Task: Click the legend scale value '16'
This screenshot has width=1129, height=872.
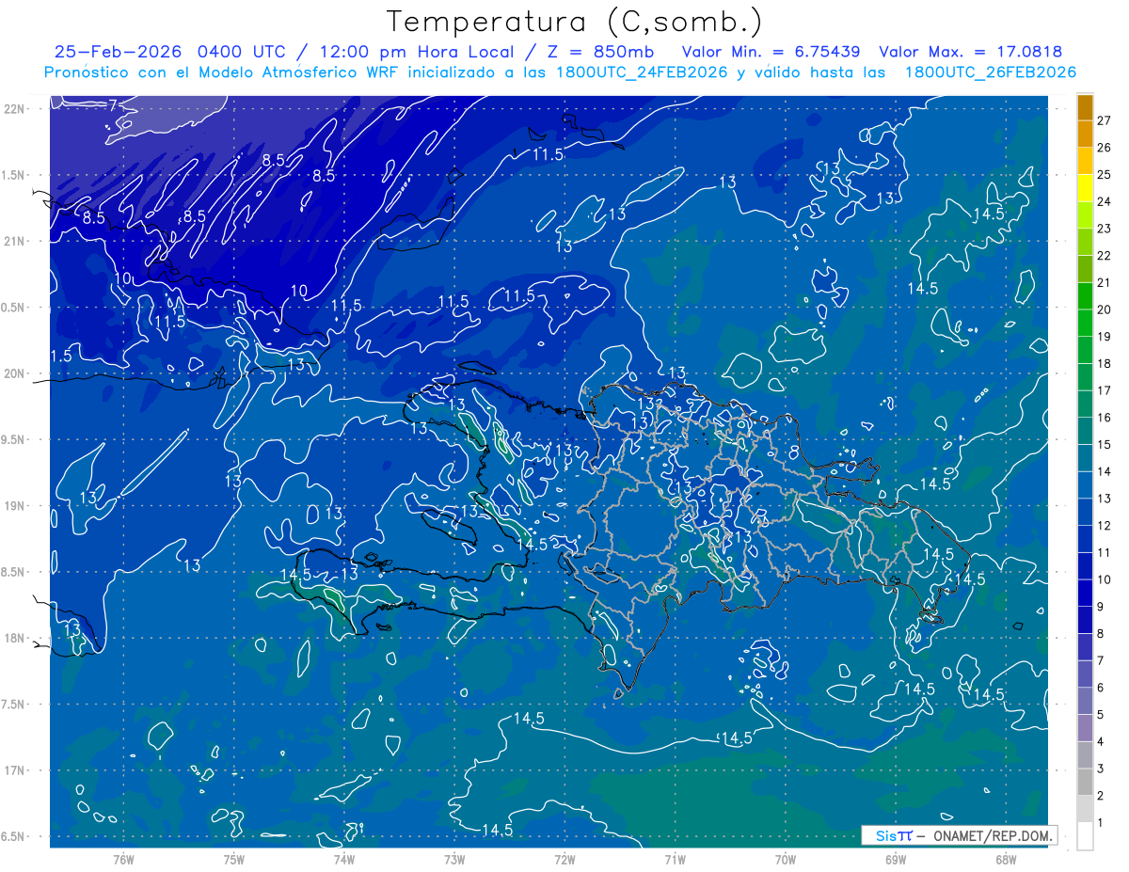Action: point(1105,418)
